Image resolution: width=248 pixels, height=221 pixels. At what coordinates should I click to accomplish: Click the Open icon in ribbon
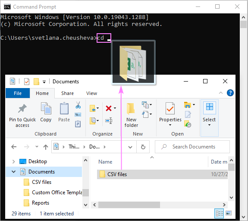pos(188,105)
